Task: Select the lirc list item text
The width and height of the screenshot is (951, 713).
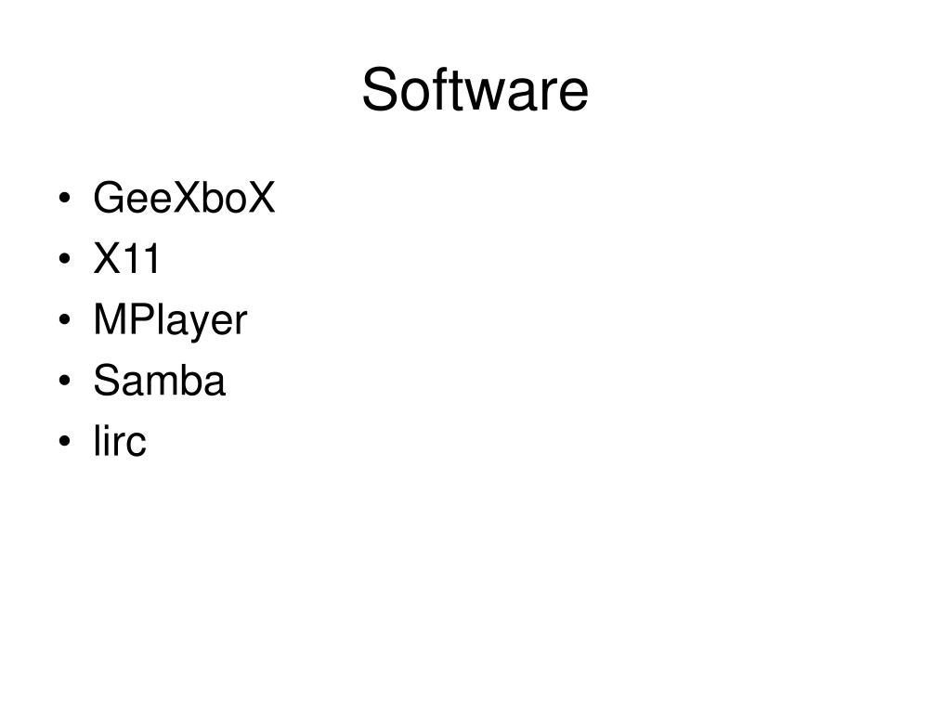Action: 120,441
